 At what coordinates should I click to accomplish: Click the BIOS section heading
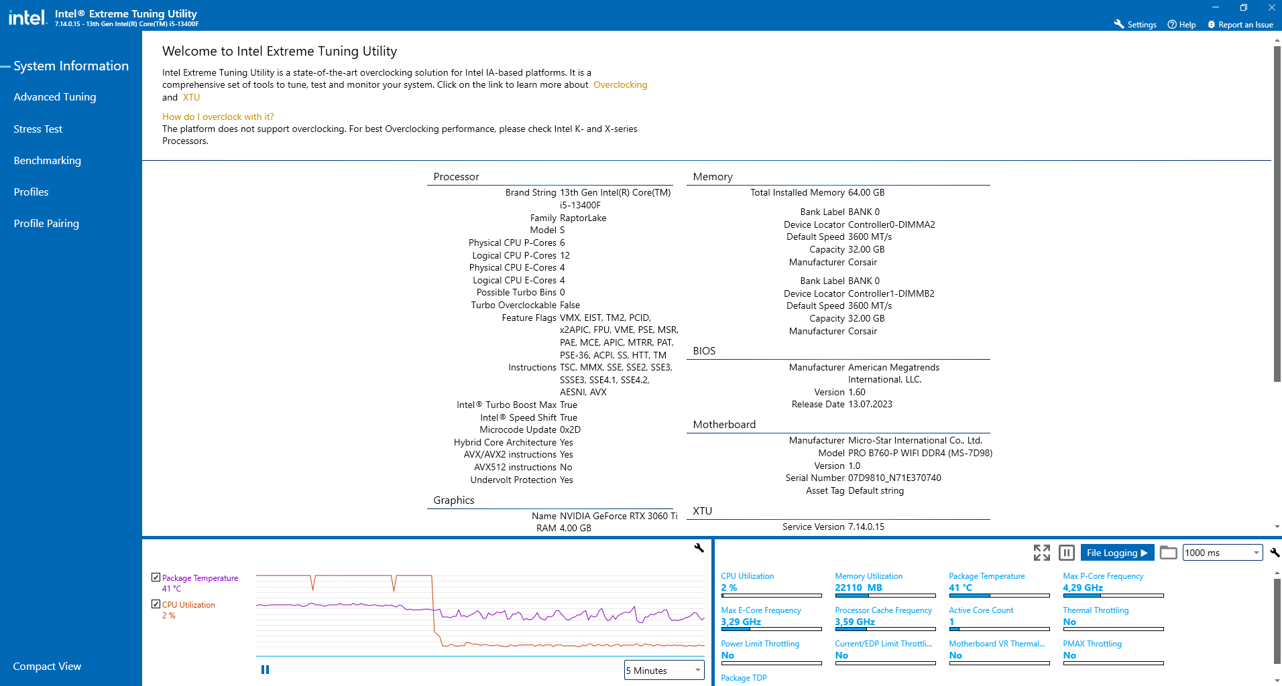[x=704, y=351]
